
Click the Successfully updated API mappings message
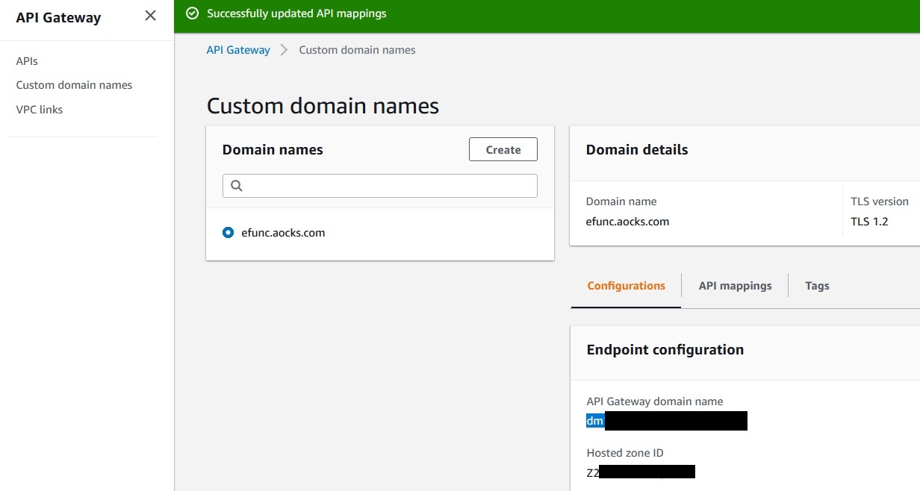tap(296, 13)
